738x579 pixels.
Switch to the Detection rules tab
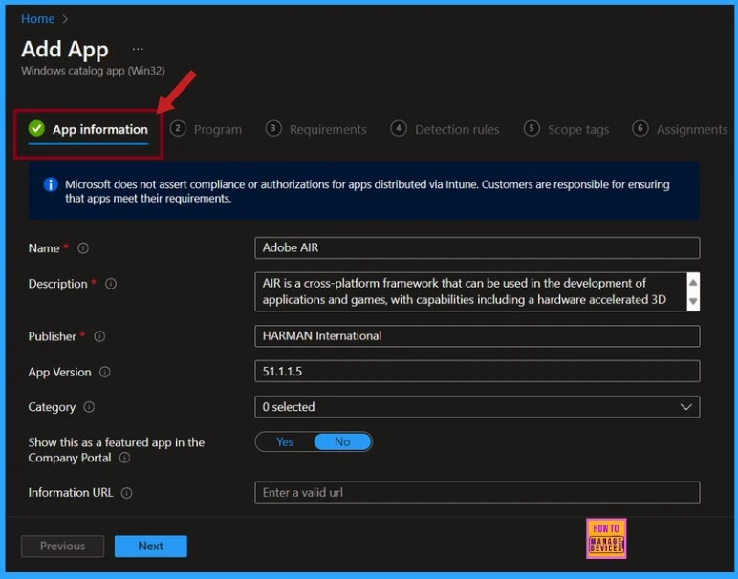(x=445, y=129)
